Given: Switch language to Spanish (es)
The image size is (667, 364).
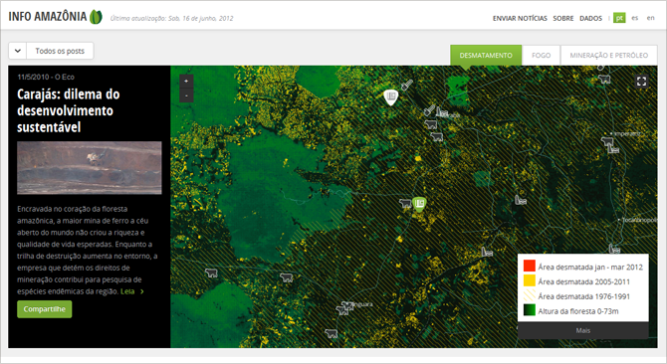Looking at the screenshot, I should point(635,18).
